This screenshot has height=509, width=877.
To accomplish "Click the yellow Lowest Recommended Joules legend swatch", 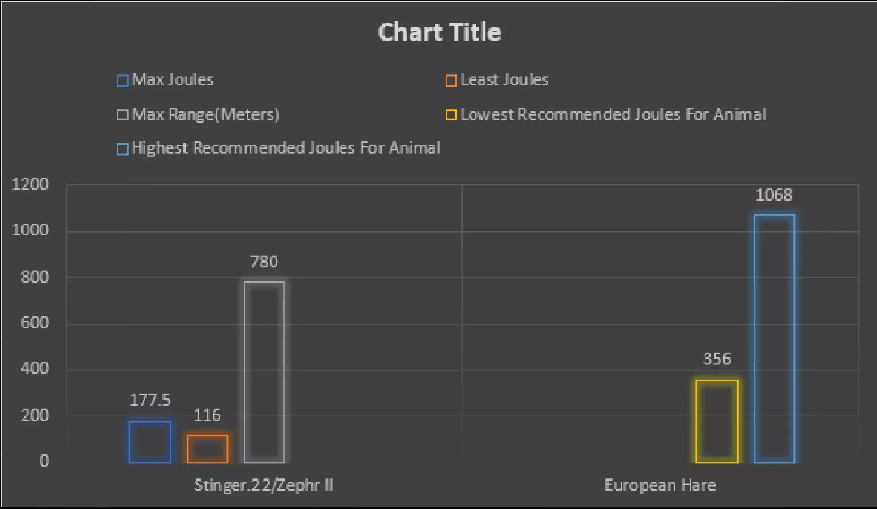I will pos(451,115).
